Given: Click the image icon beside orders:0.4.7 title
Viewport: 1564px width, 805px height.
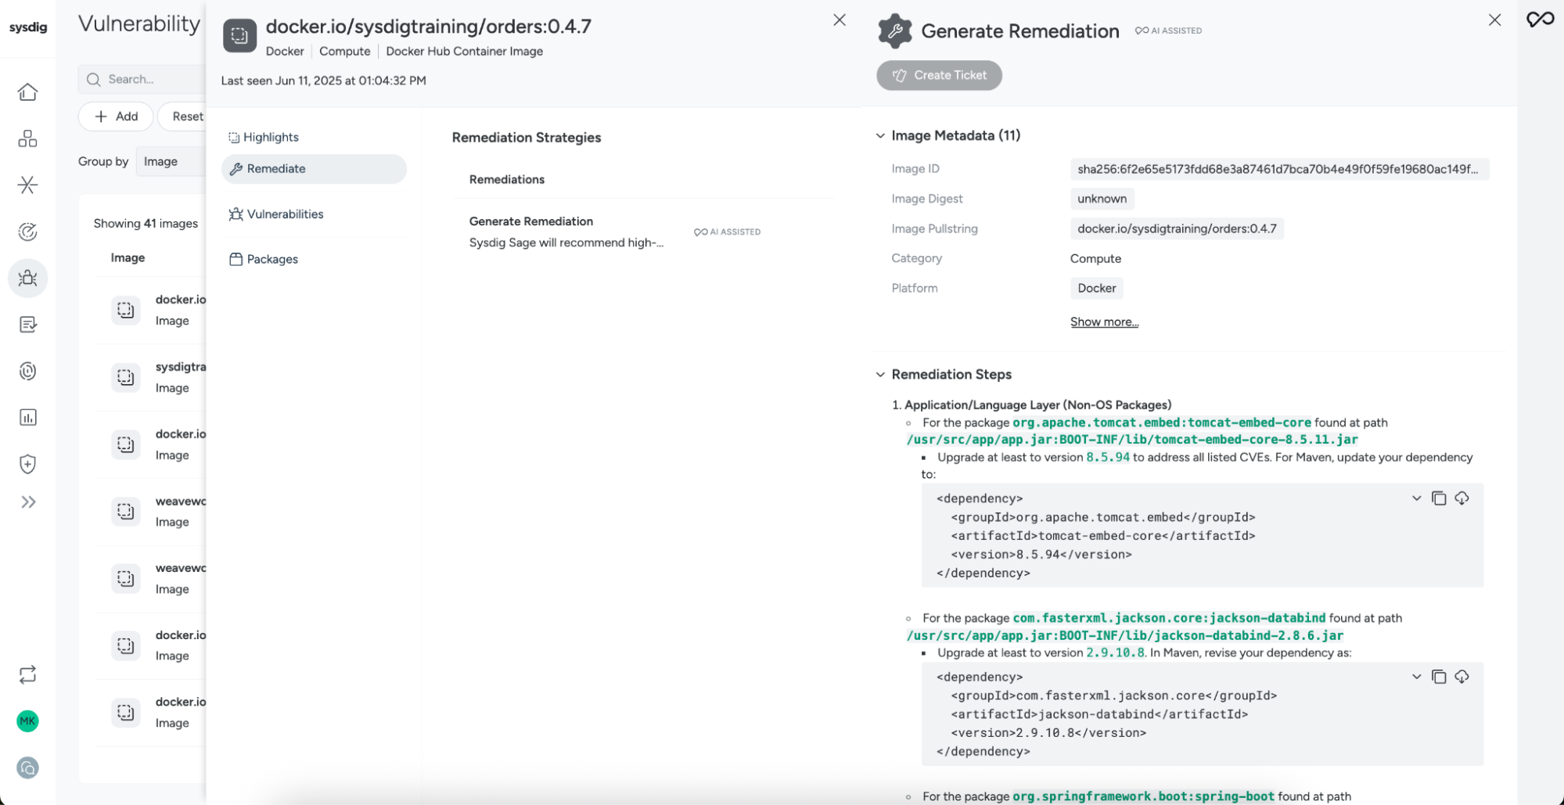Looking at the screenshot, I should tap(239, 35).
